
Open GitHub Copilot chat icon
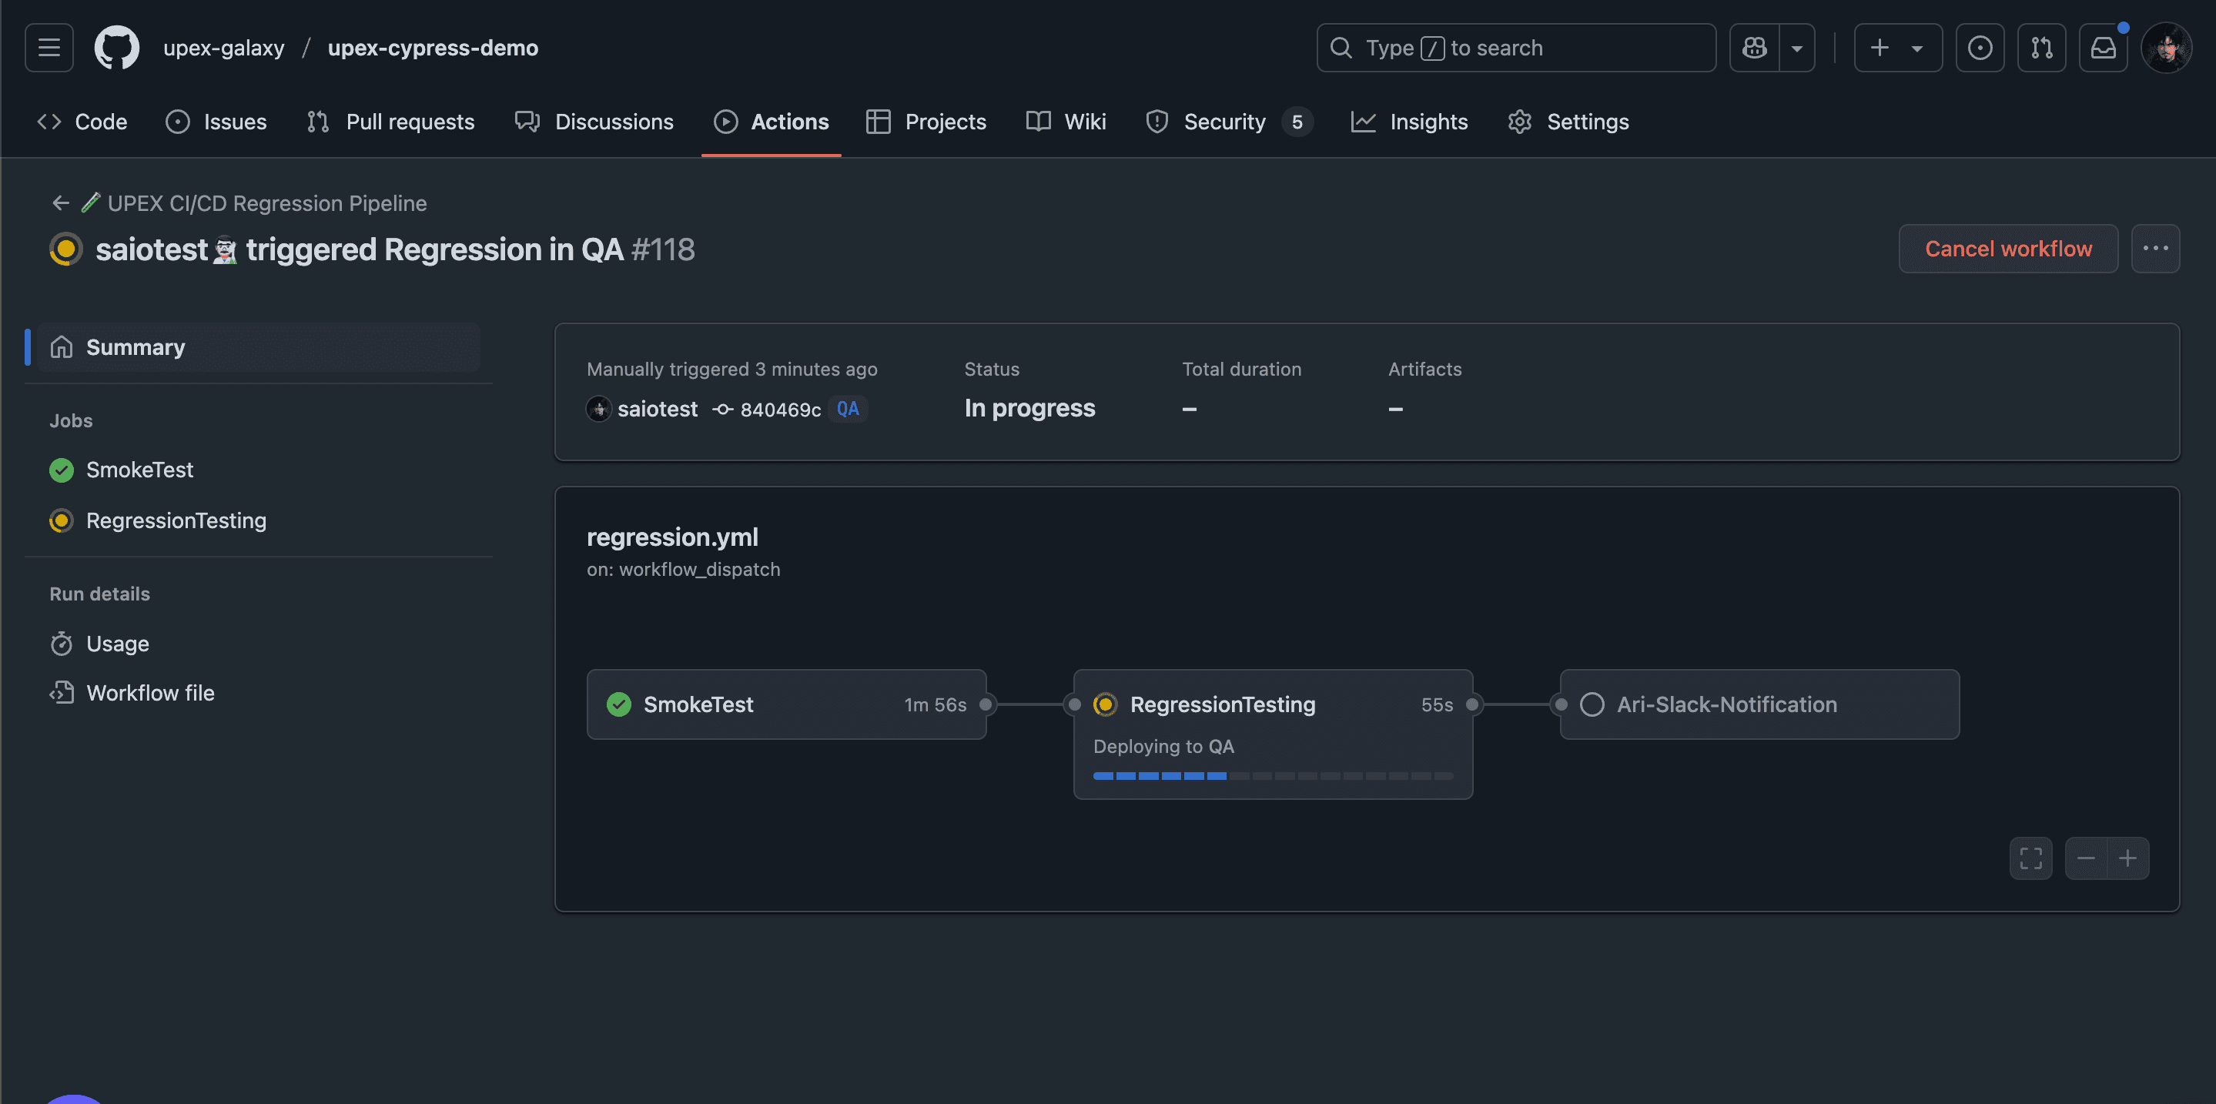coord(1754,47)
